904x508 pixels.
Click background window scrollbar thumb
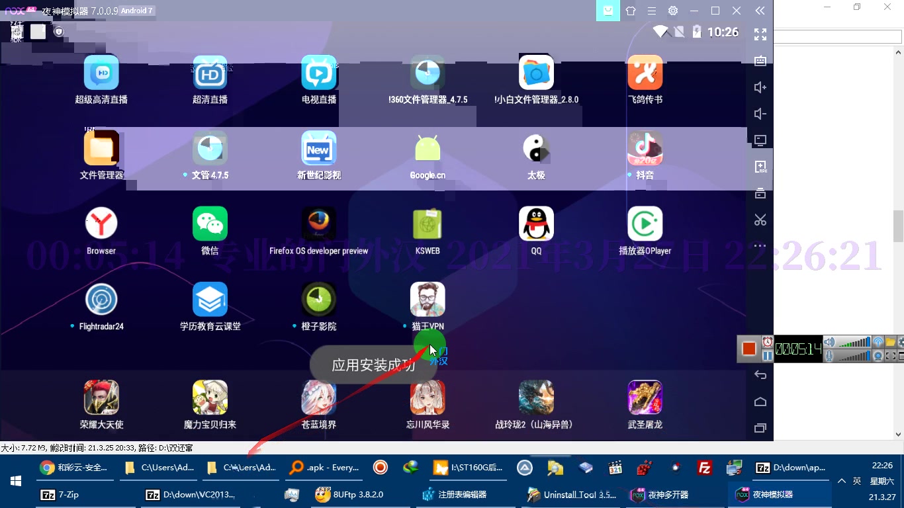click(x=899, y=226)
